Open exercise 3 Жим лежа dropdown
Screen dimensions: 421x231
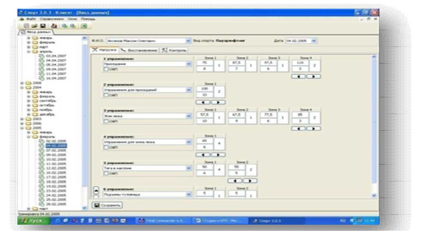point(189,116)
